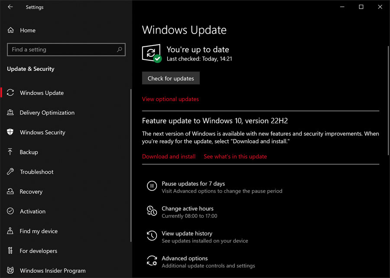
Task: Maximize the Settings window
Action: pos(361,7)
